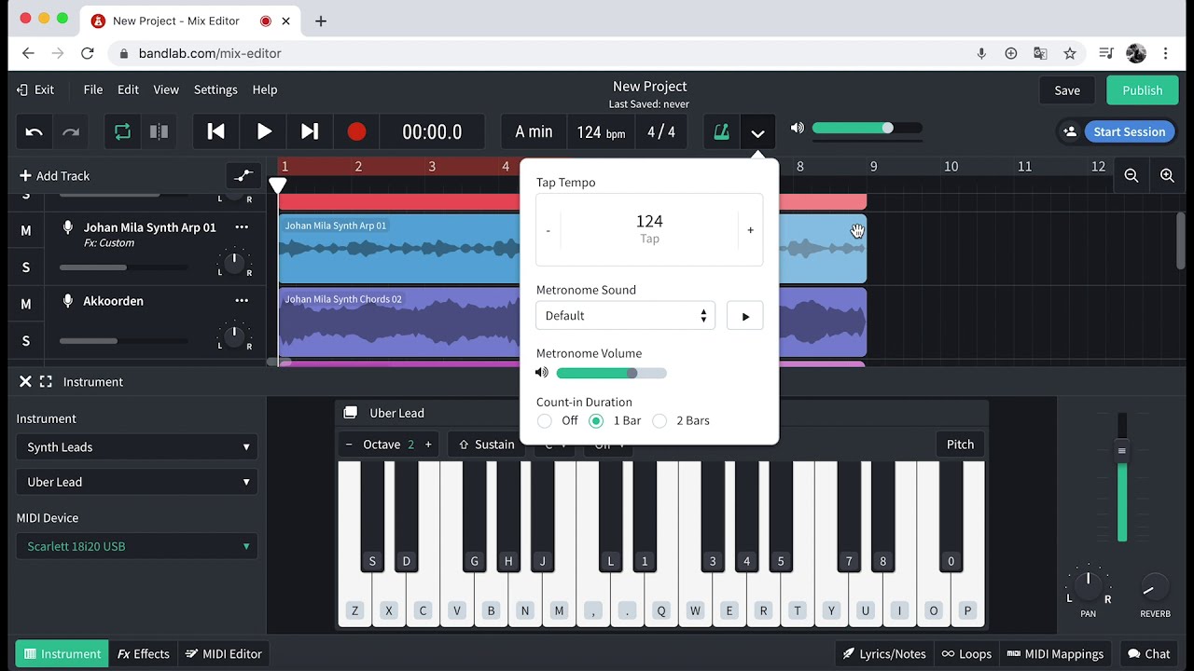This screenshot has height=671, width=1194.
Task: Open Akkoorden track options menu
Action: (242, 300)
